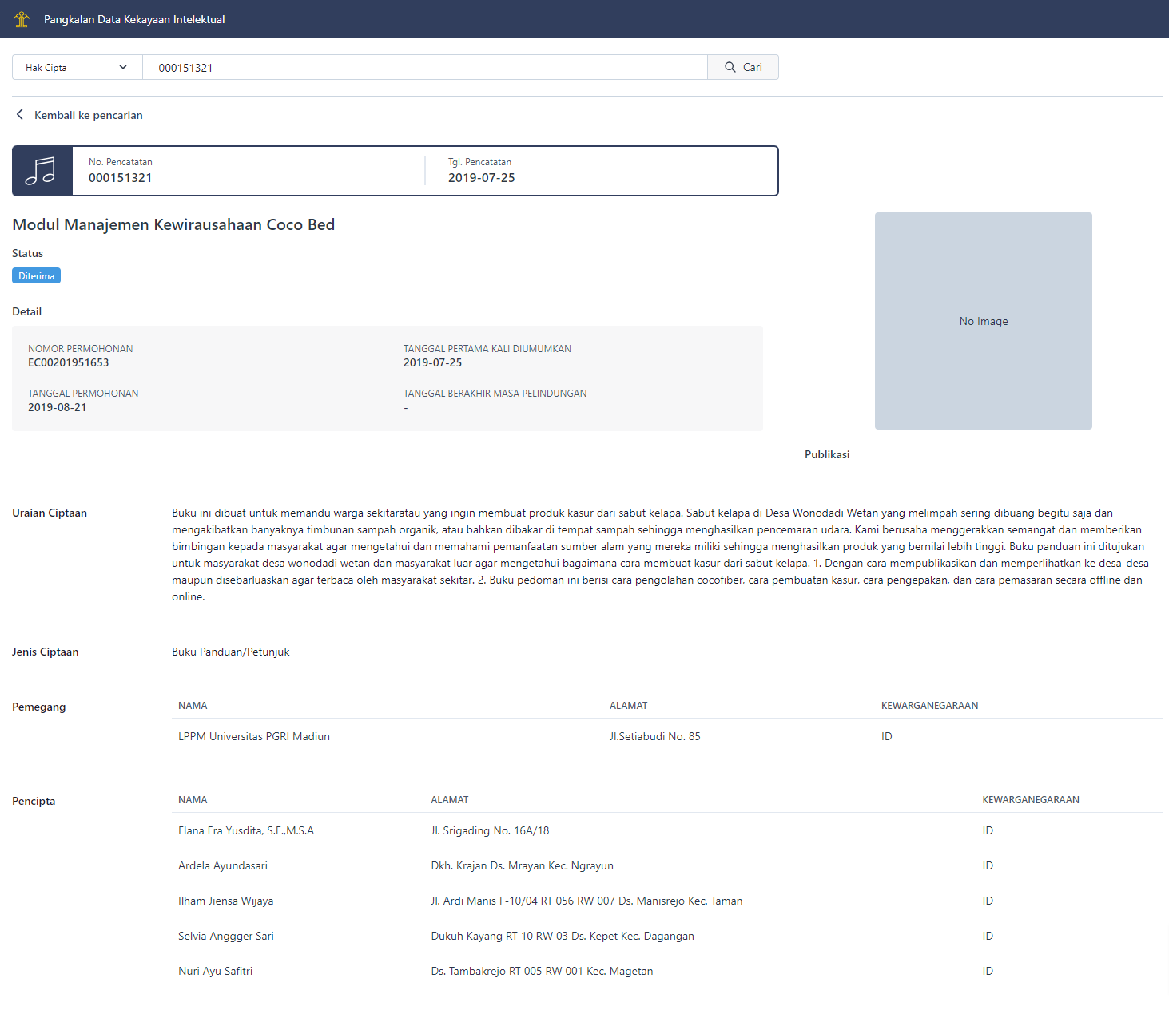
Task: Click application date 2019-08-21
Action: [58, 407]
